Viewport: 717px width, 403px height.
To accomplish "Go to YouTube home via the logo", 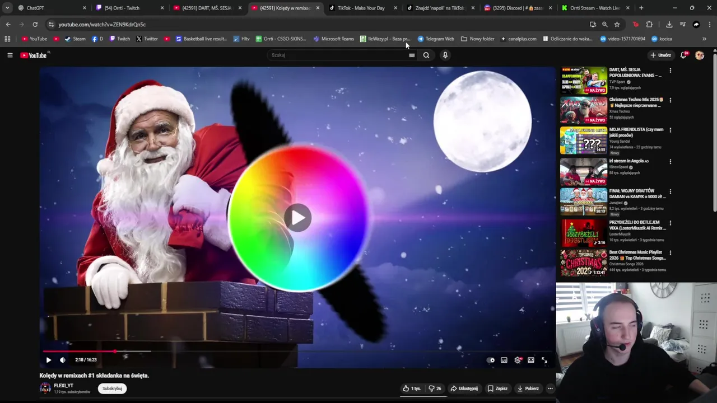I will [34, 55].
